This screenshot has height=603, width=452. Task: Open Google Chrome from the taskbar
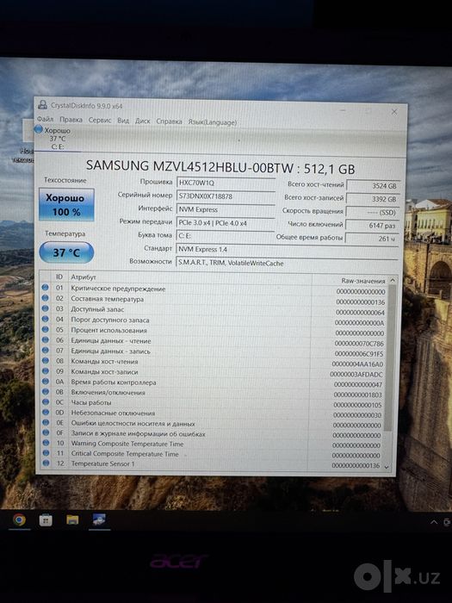pyautogui.click(x=19, y=520)
